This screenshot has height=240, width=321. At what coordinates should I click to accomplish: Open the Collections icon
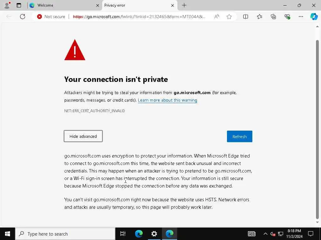pos(273,17)
